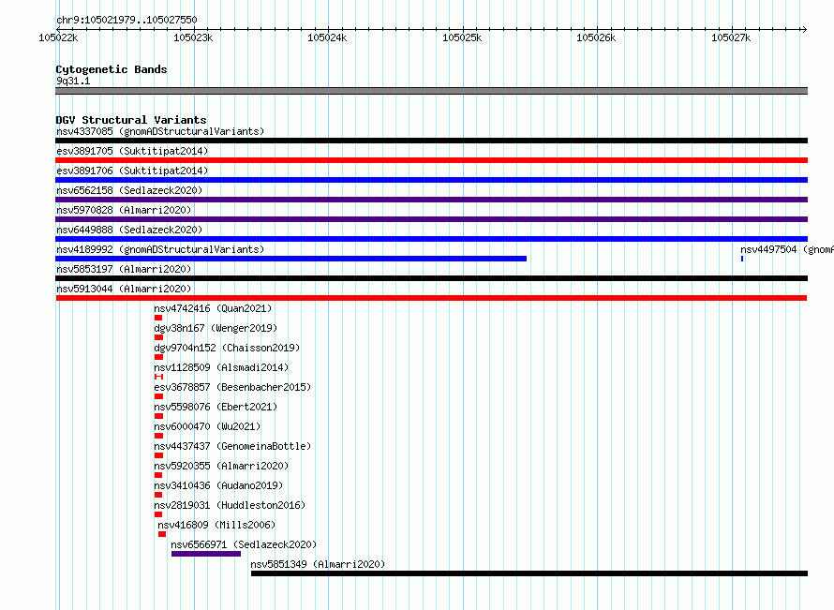Click the chr9:105021979..105027550 region label
The width and height of the screenshot is (834, 610).
click(x=127, y=21)
